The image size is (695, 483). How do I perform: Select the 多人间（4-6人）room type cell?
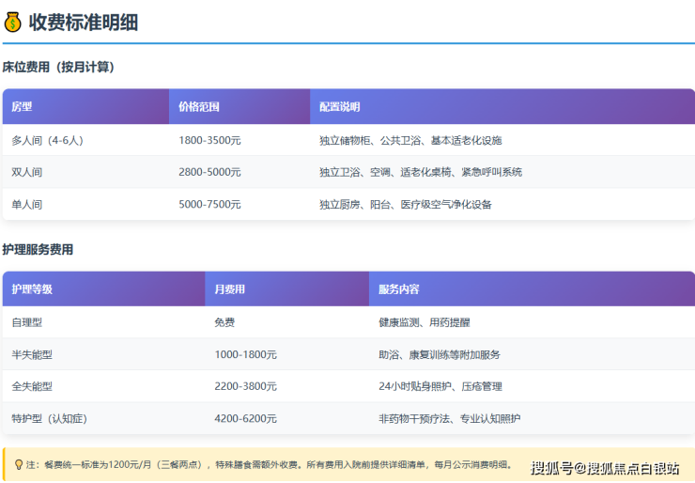pos(47,141)
